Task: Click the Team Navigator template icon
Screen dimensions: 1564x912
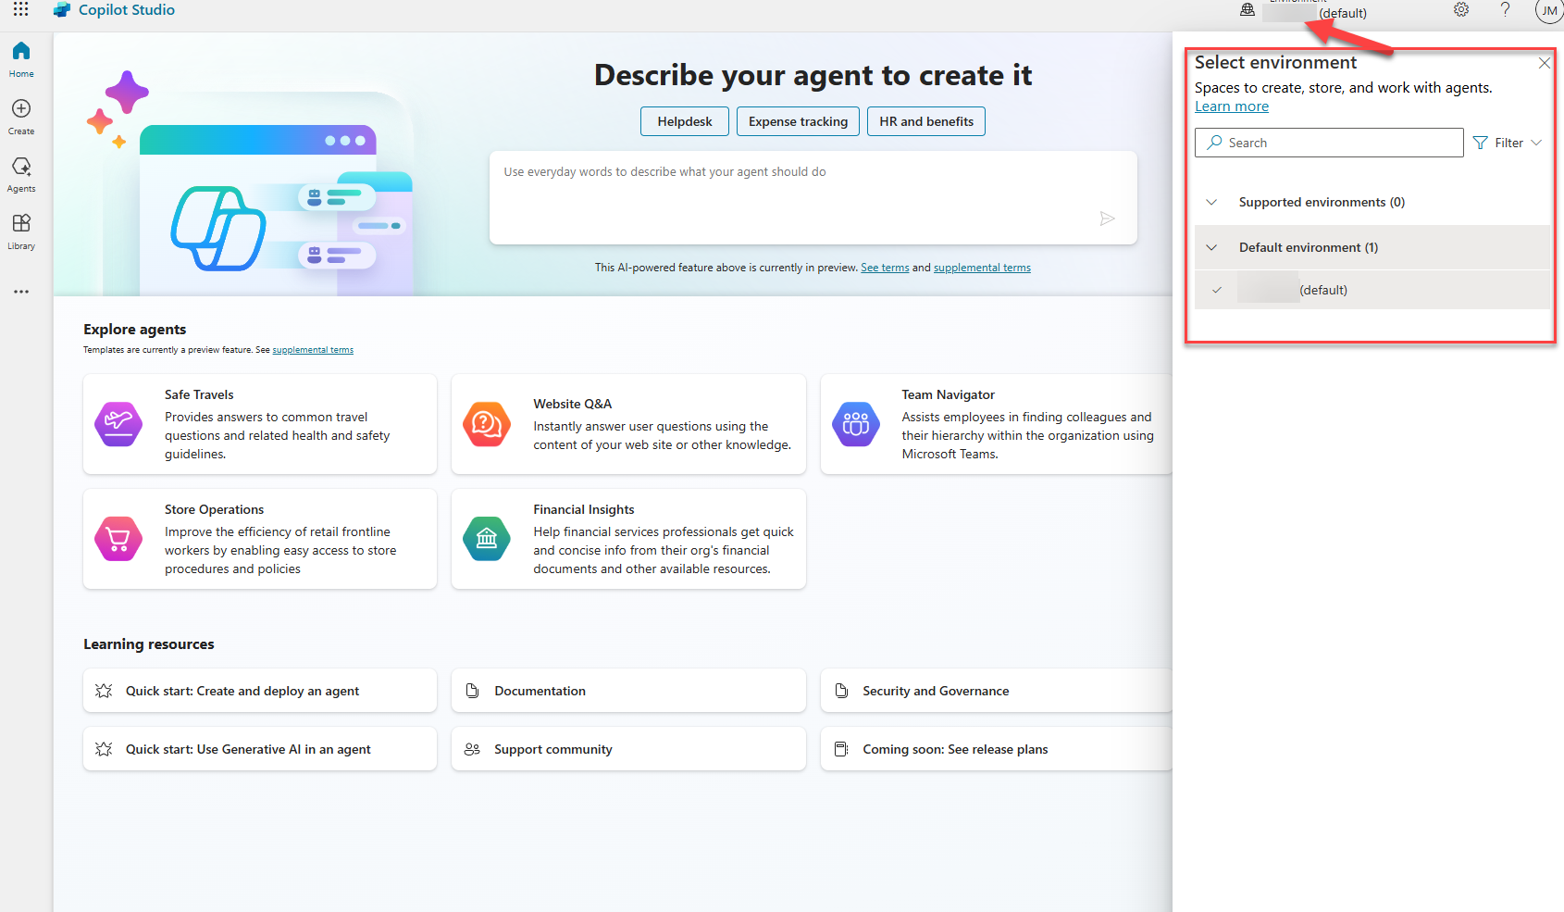Action: (856, 424)
